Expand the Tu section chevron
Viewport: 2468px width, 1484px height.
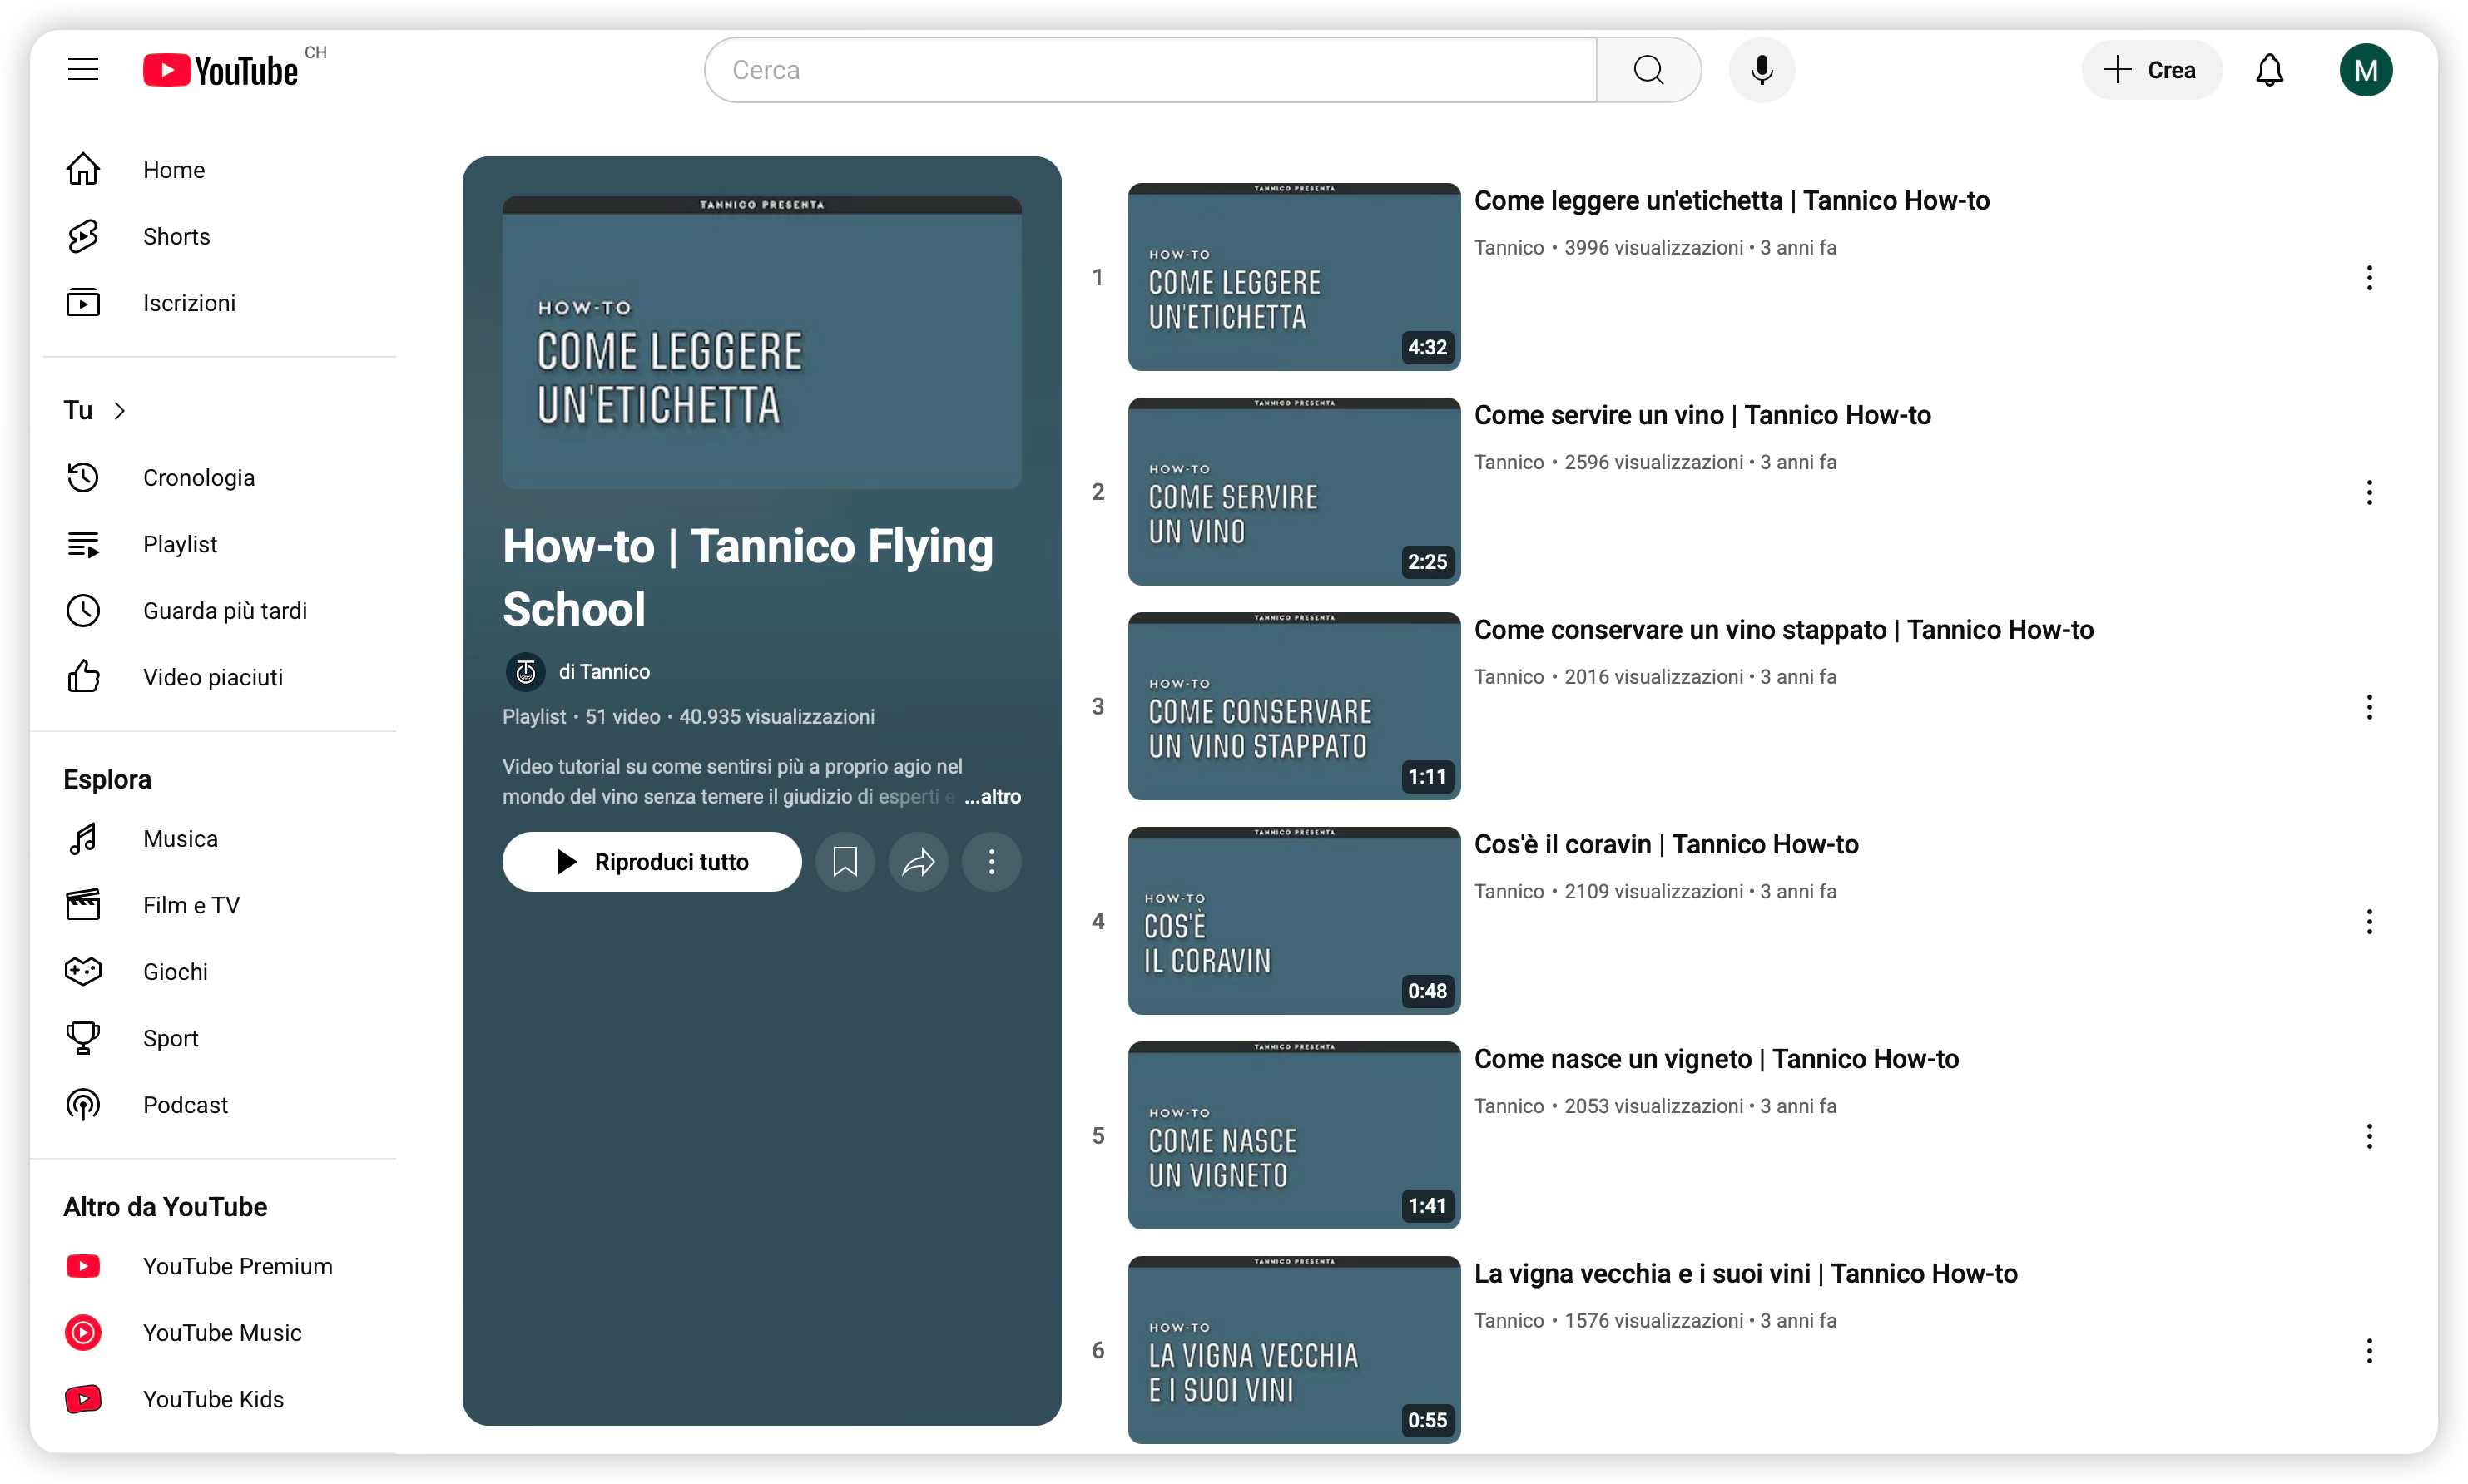(x=120, y=411)
